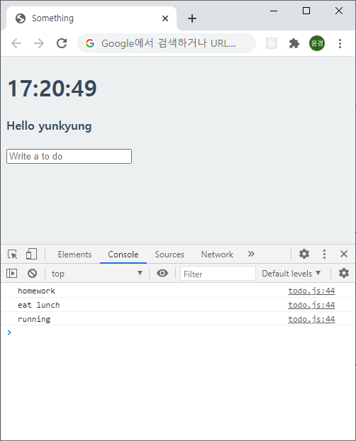This screenshot has width=356, height=441.
Task: Open the Default levels dropdown
Action: 291,274
